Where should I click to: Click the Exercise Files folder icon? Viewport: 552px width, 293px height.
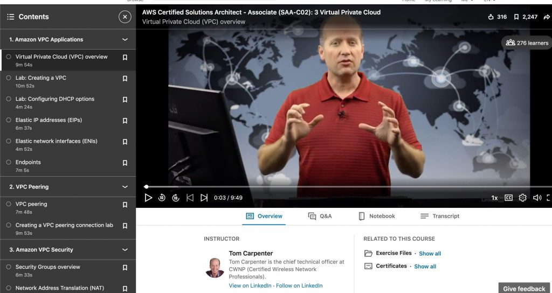[368, 253]
